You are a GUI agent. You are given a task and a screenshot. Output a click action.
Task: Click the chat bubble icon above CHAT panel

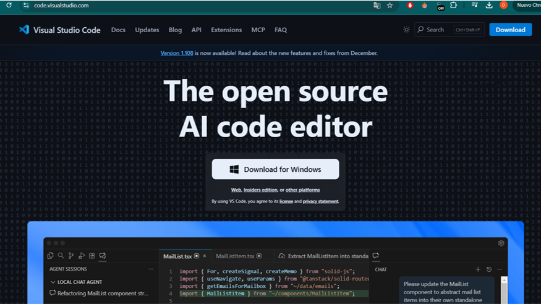pos(376,255)
